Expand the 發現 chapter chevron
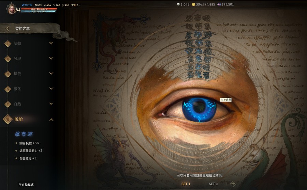Image resolution: width=307 pixels, height=190 pixels. [51, 58]
